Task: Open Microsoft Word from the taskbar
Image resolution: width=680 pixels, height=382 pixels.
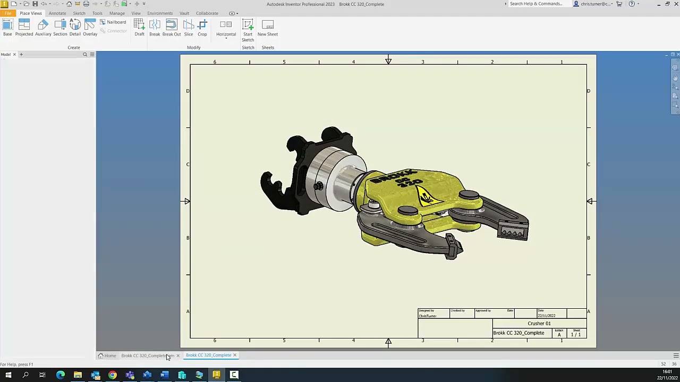Action: coord(165,375)
